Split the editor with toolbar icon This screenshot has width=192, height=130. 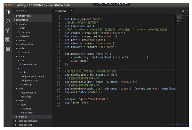click(x=182, y=11)
